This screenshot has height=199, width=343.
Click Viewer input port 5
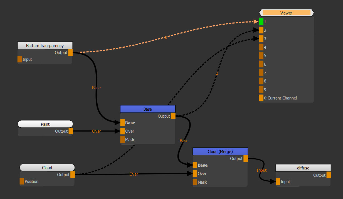click(x=261, y=55)
